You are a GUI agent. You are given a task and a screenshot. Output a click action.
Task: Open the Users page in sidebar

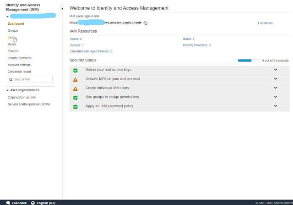point(11,37)
